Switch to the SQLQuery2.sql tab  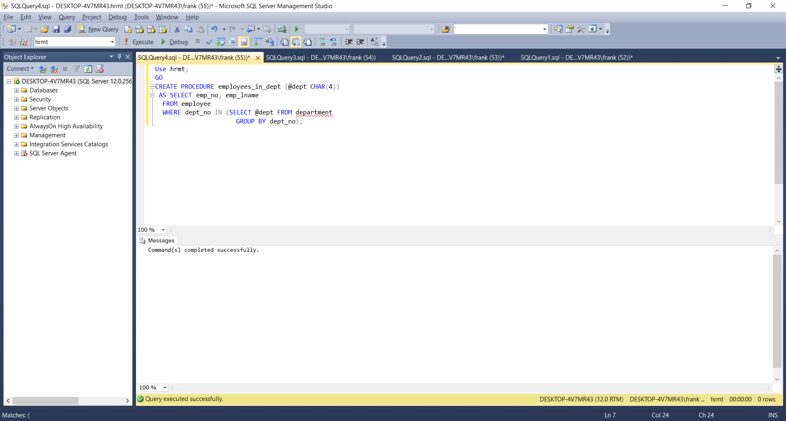448,58
